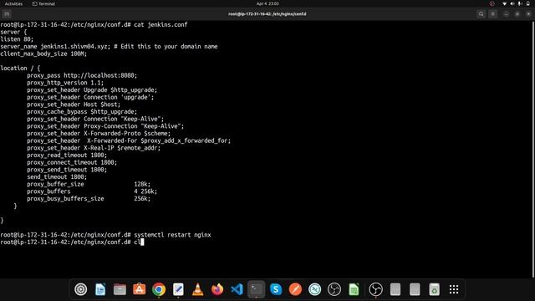Viewport: 535px width, 301px height.
Task: Open the Files manager from the dock
Action: point(120,289)
